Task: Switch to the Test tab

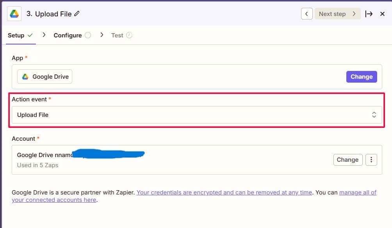Action: coord(118,35)
